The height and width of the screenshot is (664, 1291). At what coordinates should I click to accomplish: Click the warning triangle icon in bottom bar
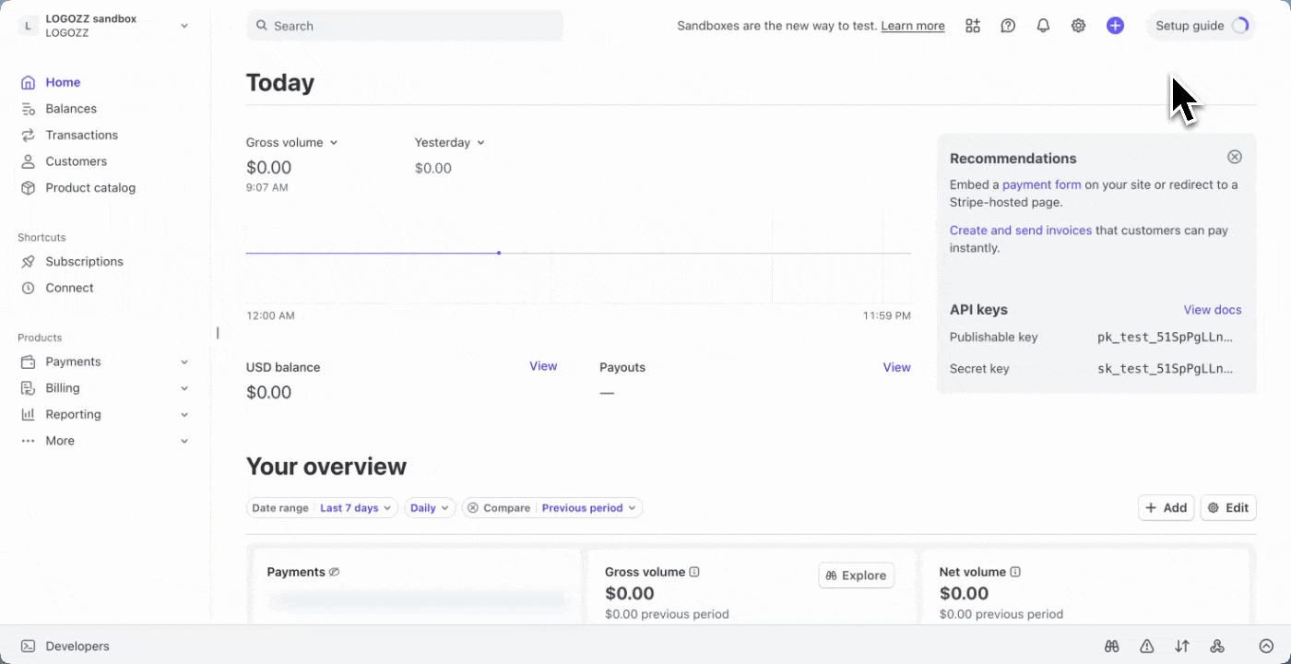tap(1147, 646)
